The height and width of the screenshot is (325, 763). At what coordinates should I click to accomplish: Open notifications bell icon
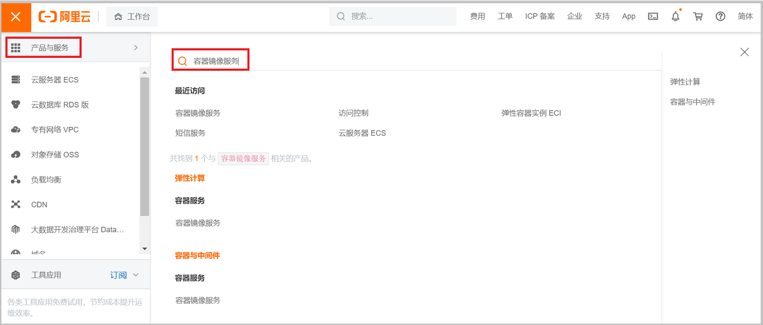pyautogui.click(x=676, y=16)
